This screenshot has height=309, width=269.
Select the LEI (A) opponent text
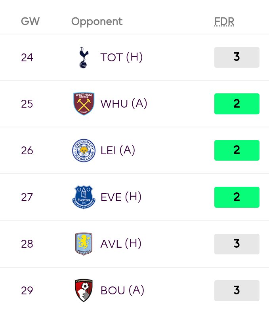coord(118,150)
